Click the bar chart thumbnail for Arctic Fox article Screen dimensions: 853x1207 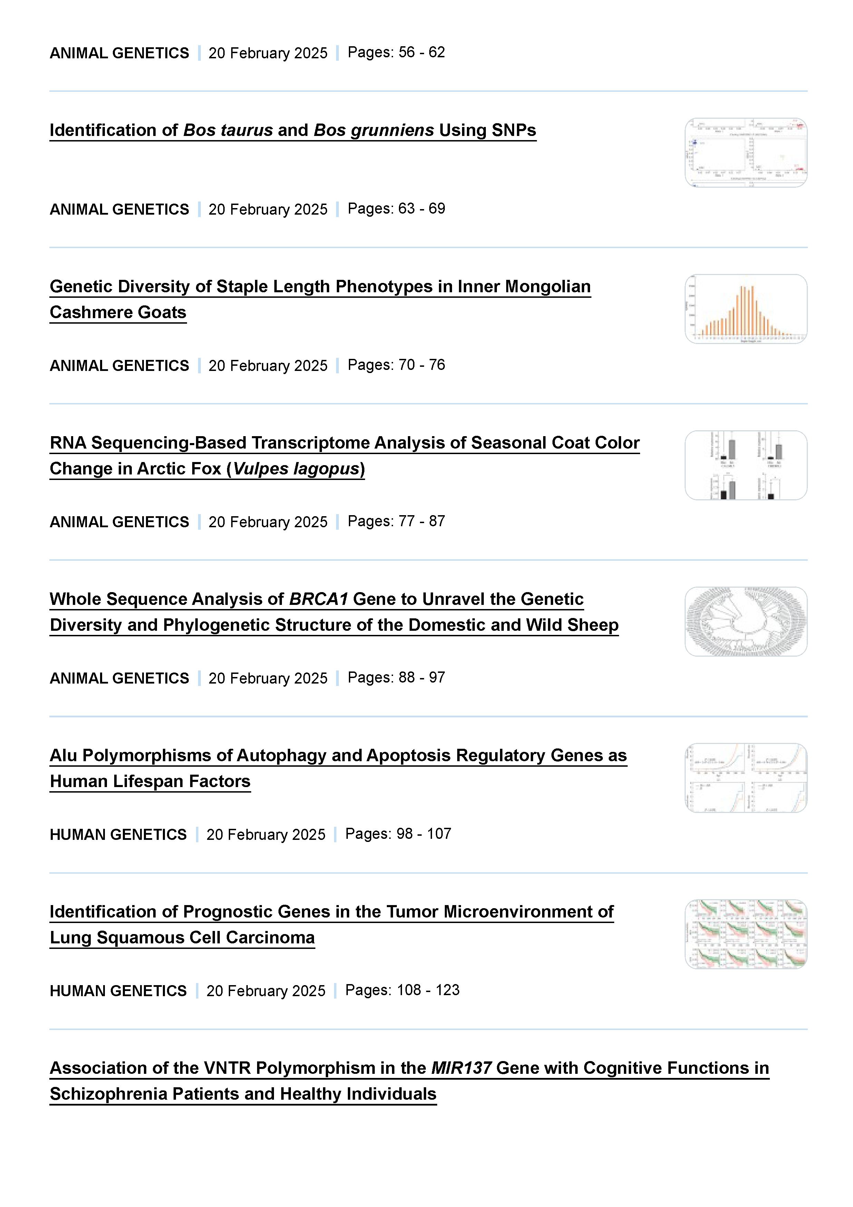point(745,465)
